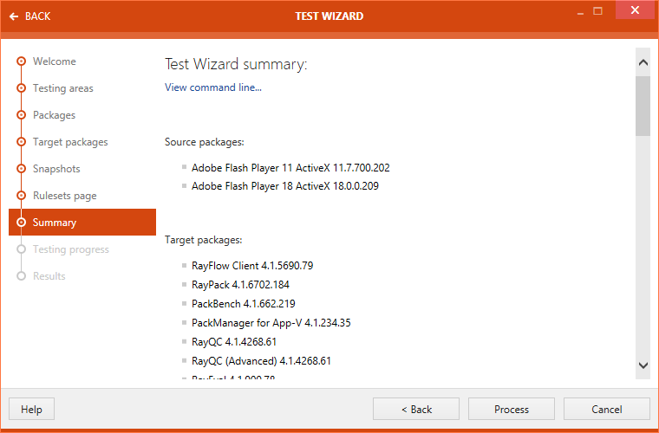Open the Snapshots step
This screenshot has height=433, width=659.
tap(56, 169)
